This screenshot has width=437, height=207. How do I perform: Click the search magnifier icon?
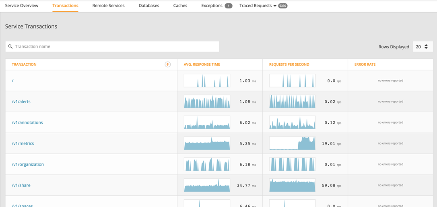(x=10, y=47)
